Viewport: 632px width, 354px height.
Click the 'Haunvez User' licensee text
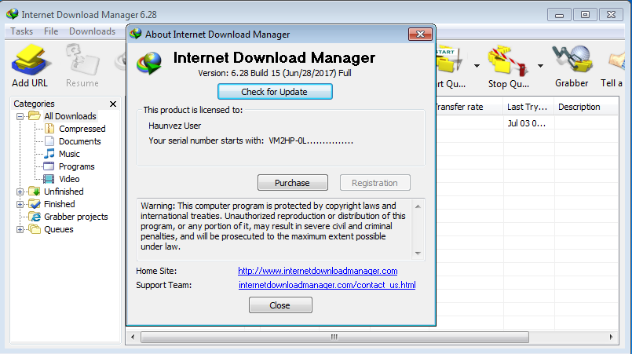coord(174,126)
